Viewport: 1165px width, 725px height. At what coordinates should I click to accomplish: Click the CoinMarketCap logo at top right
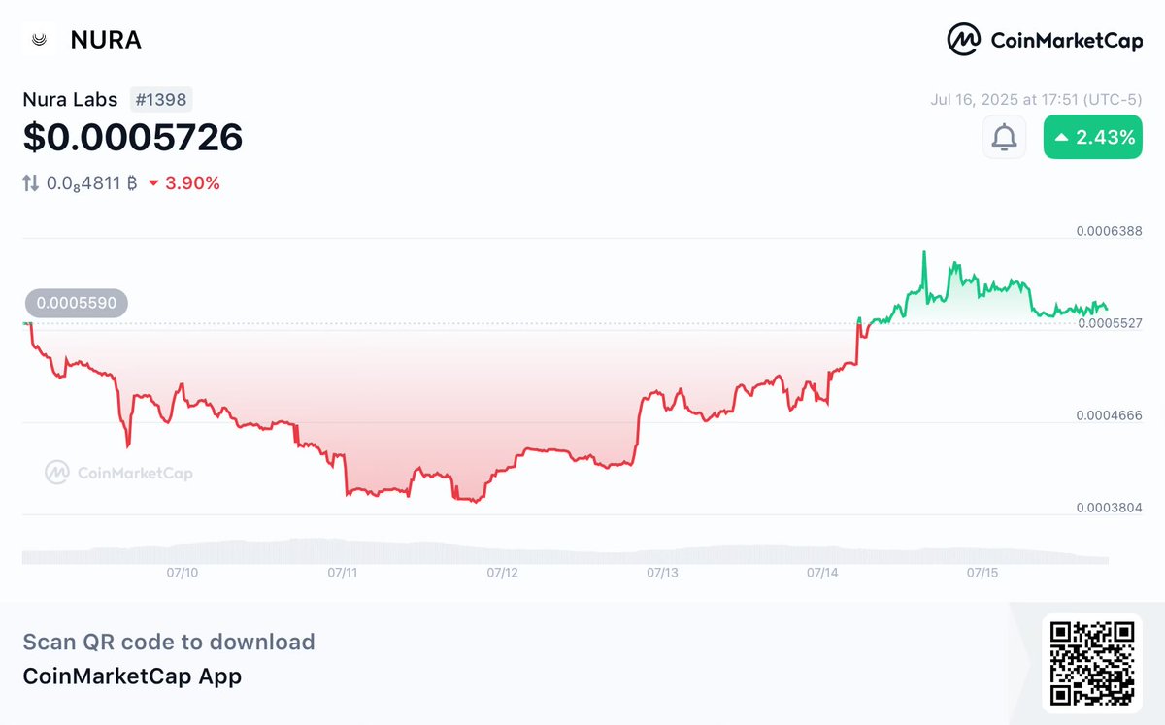1045,40
